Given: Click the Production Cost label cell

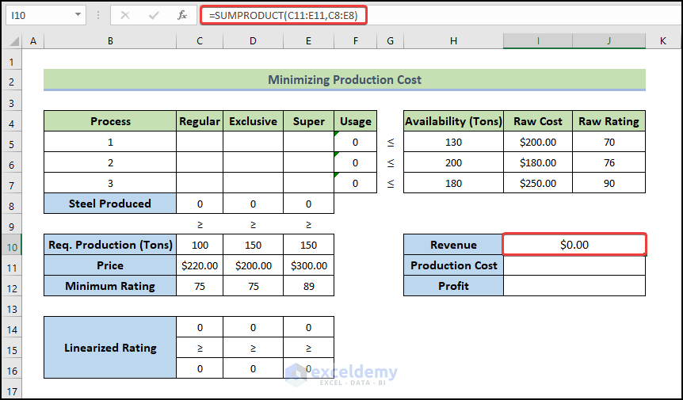Looking at the screenshot, I should coord(453,265).
